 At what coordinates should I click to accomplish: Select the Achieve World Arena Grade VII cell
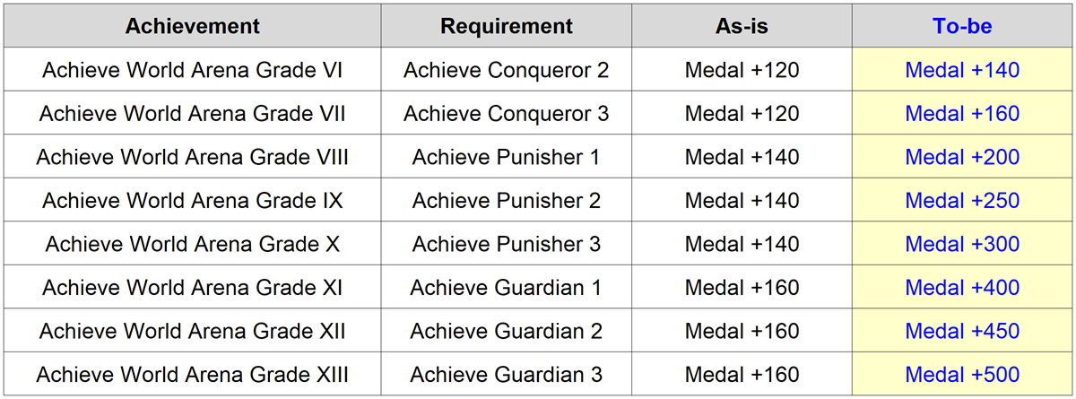pos(192,114)
